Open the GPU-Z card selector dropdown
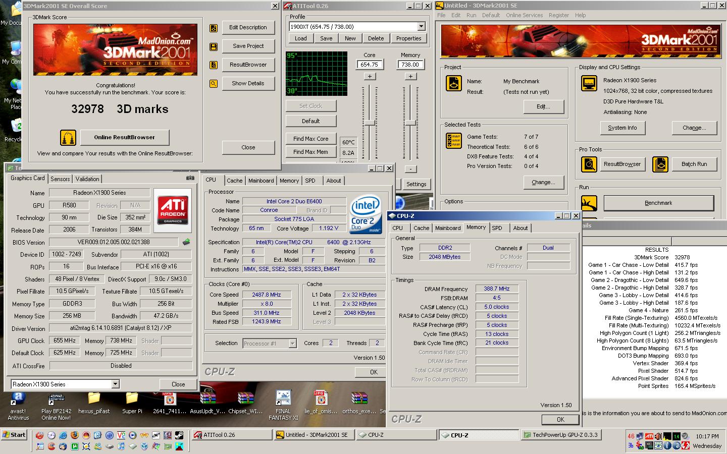This screenshot has width=727, height=454. [115, 384]
